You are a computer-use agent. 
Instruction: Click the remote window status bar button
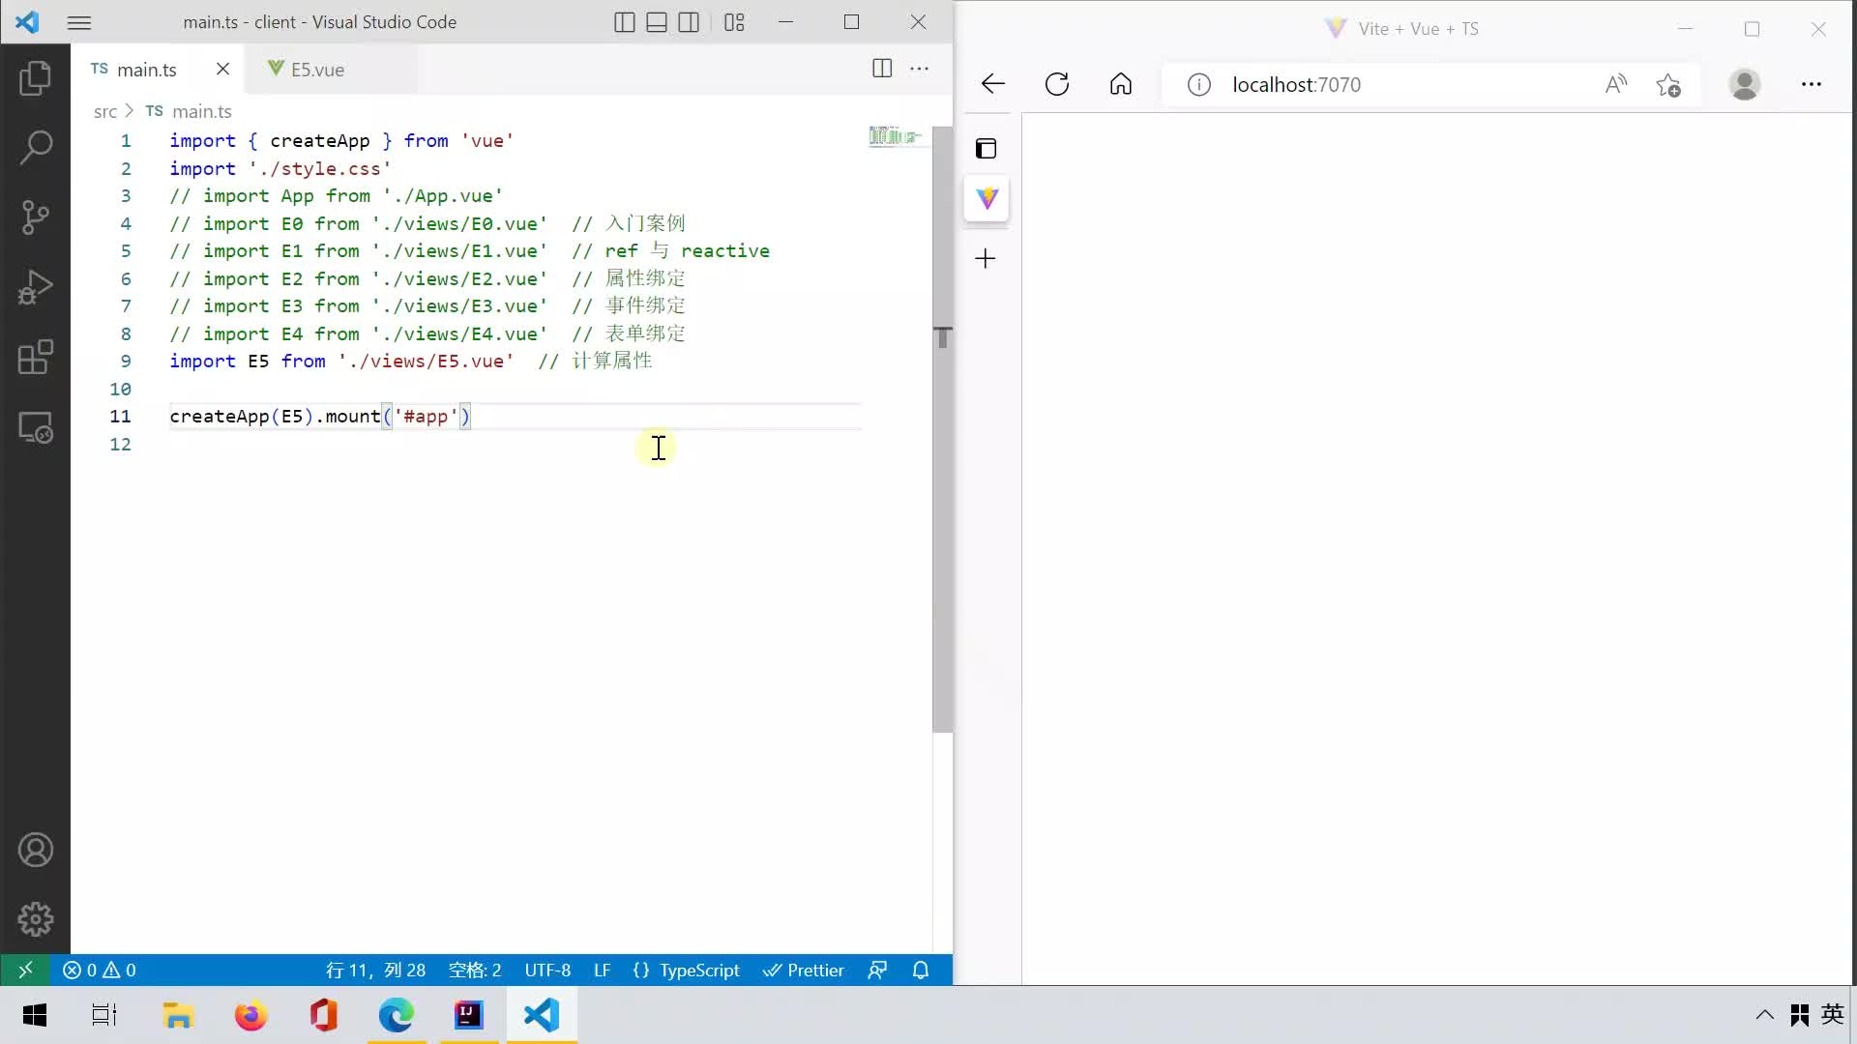(26, 970)
